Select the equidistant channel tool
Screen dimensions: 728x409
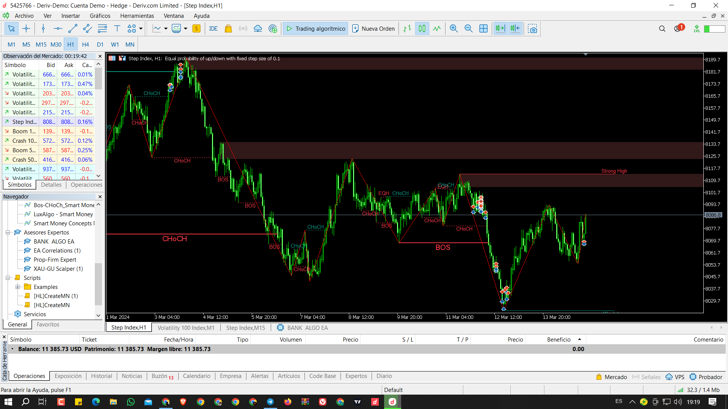coord(87,29)
